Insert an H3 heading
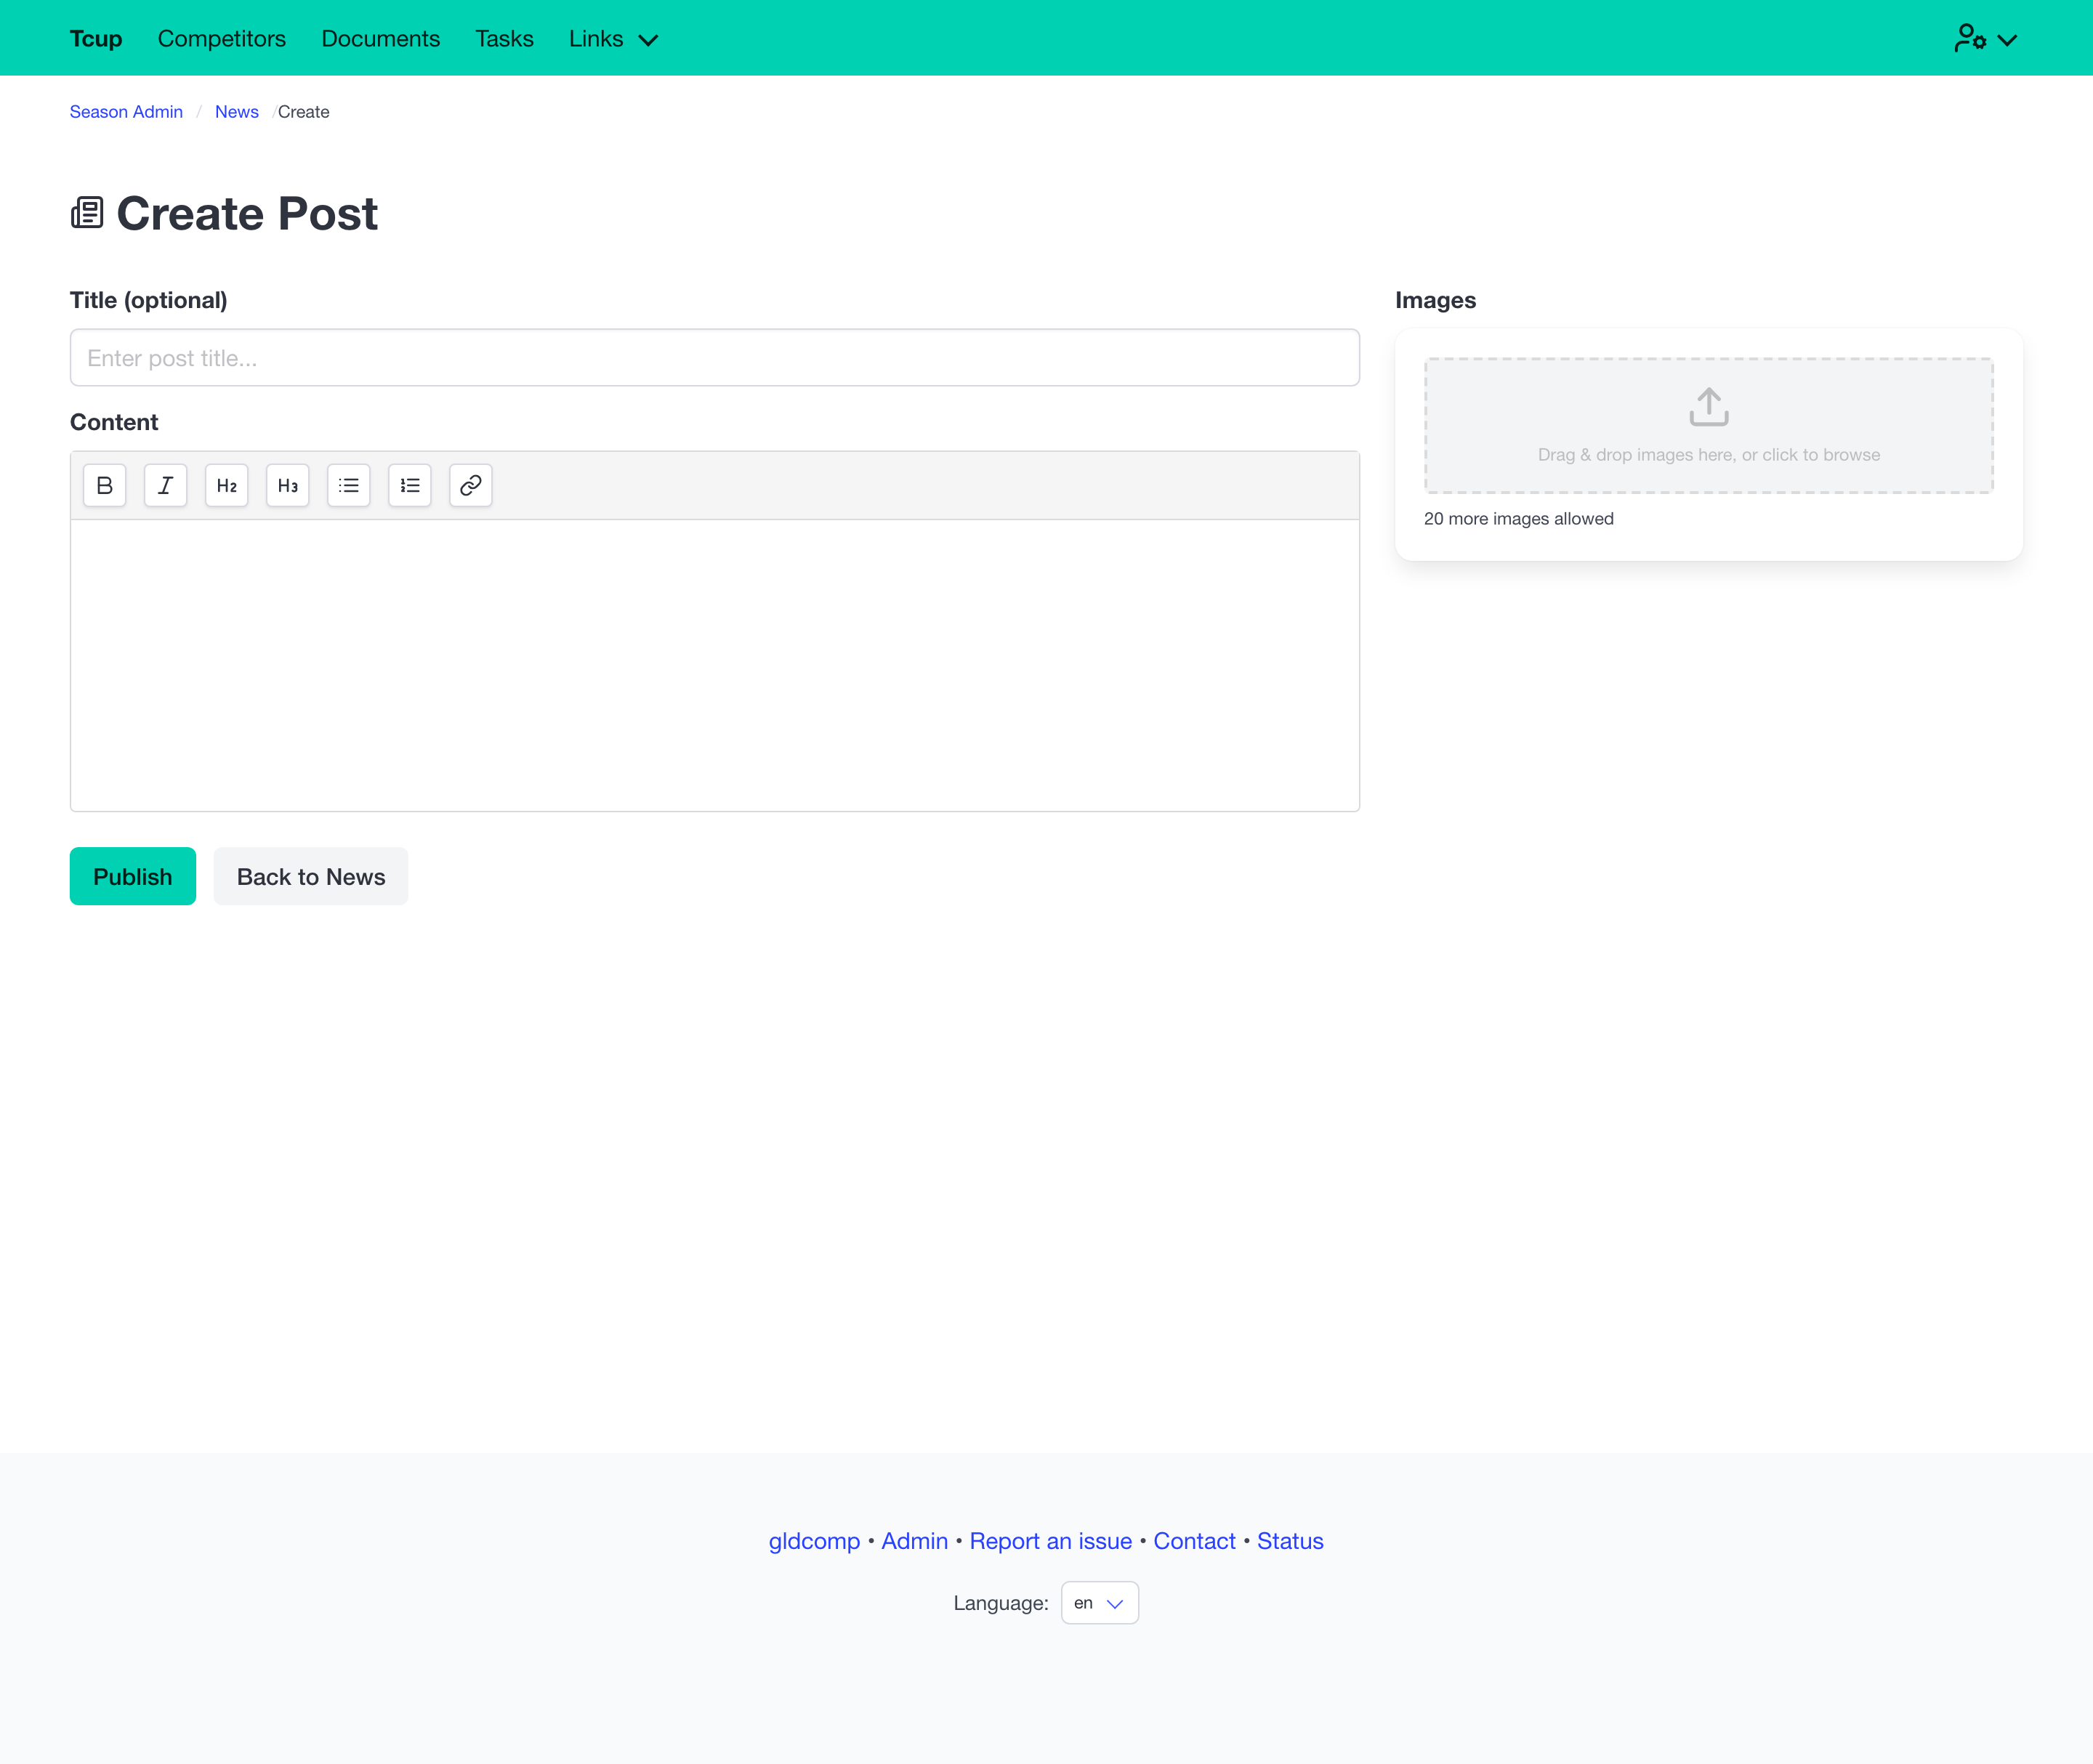This screenshot has width=2093, height=1764. [x=287, y=485]
